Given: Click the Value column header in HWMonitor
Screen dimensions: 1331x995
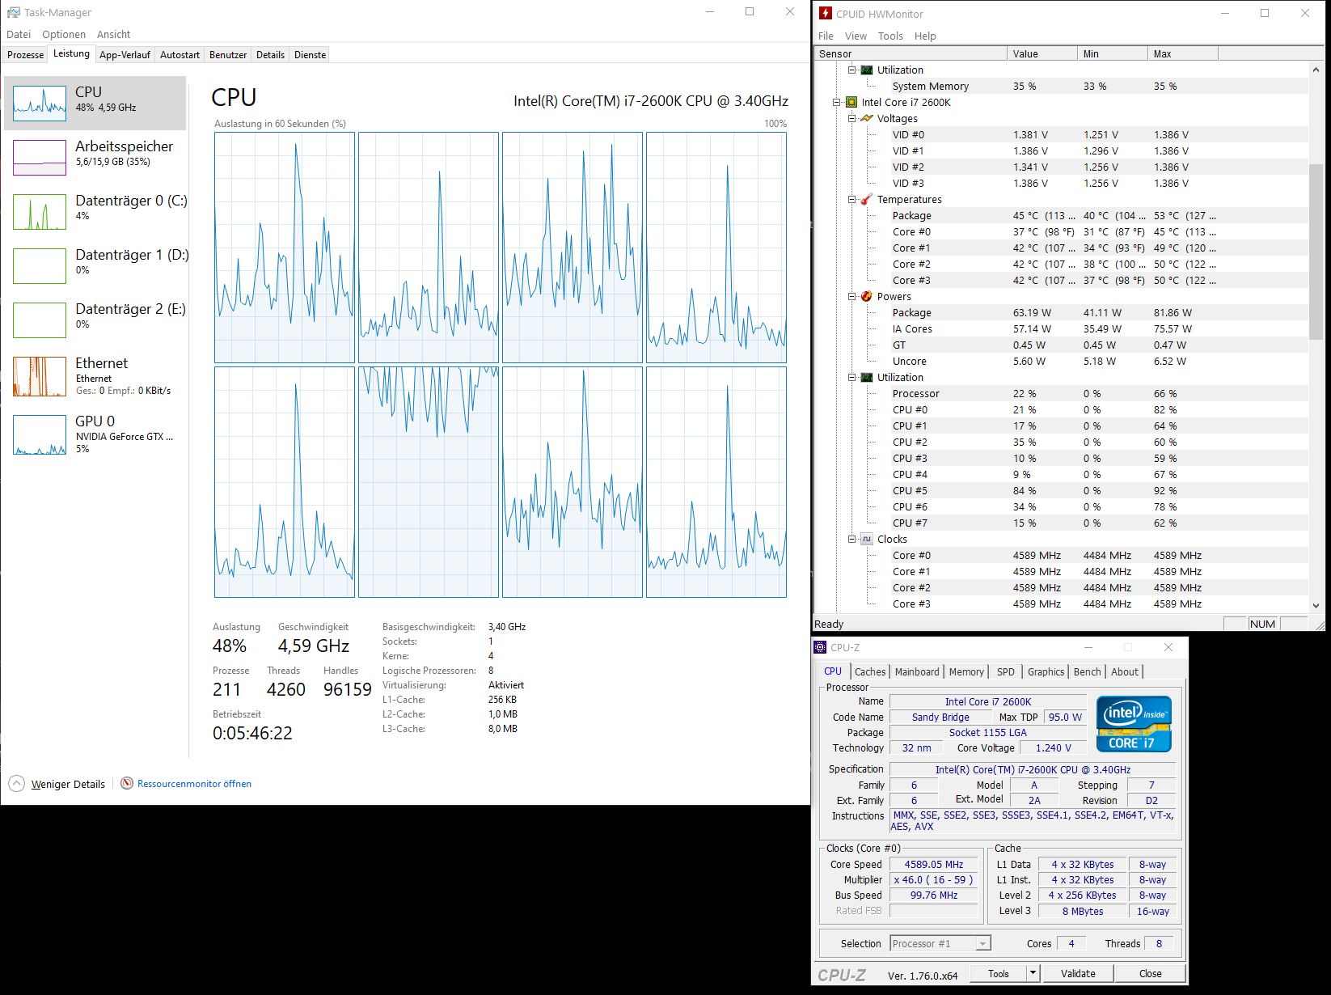Looking at the screenshot, I should 1042,53.
